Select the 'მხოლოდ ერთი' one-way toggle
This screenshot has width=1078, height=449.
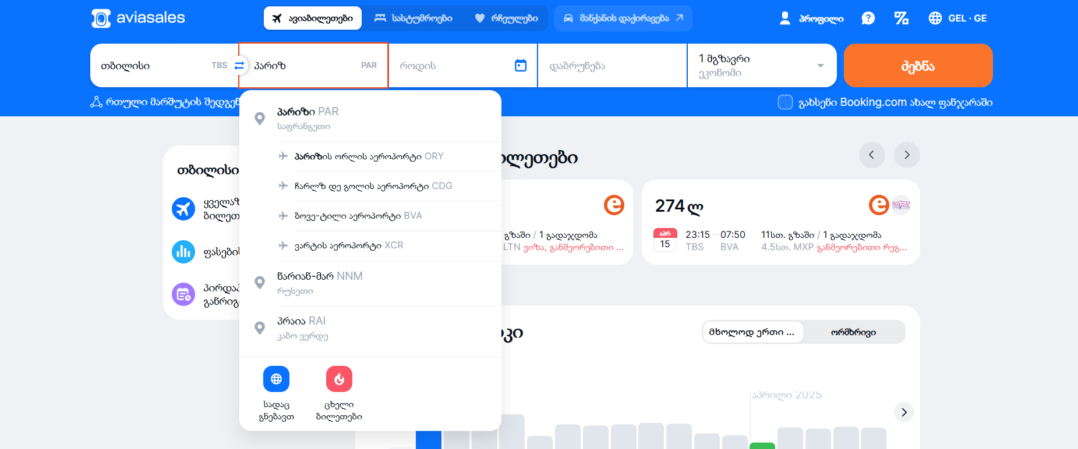coord(752,332)
